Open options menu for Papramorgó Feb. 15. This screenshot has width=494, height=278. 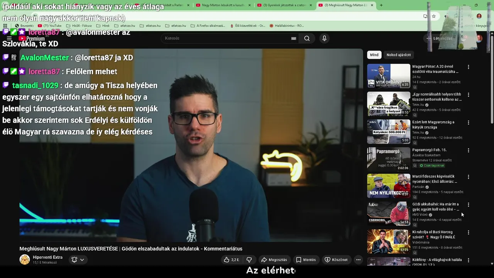(x=469, y=151)
